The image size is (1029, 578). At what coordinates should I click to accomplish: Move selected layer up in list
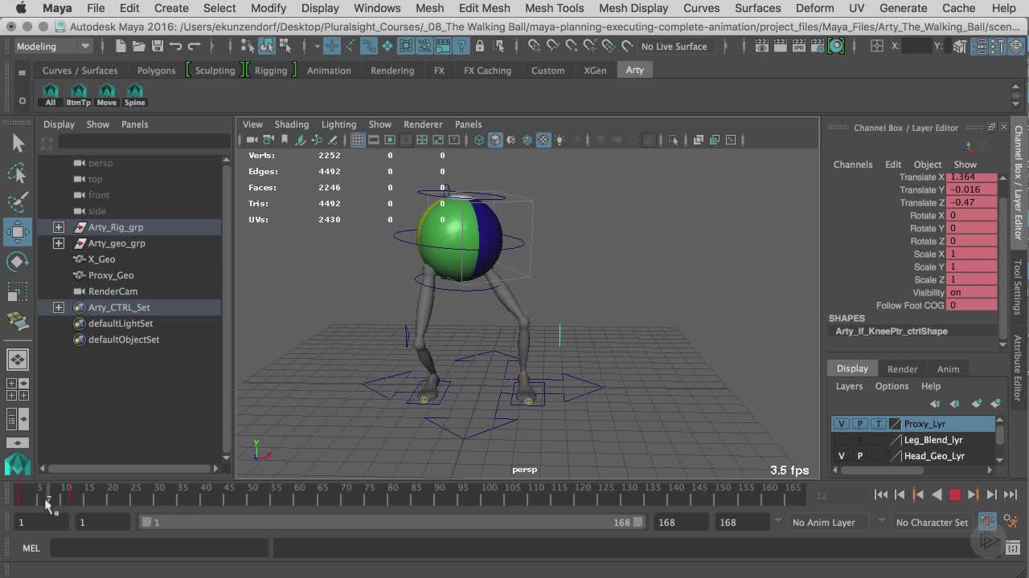point(935,404)
